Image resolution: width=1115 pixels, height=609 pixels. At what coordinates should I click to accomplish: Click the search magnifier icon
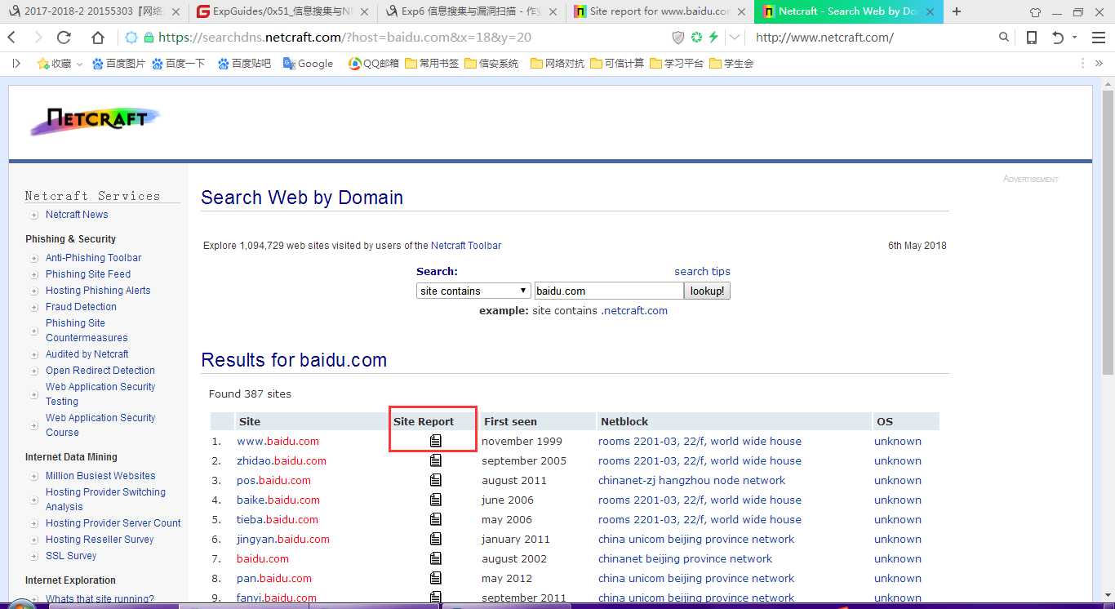pos(1004,38)
